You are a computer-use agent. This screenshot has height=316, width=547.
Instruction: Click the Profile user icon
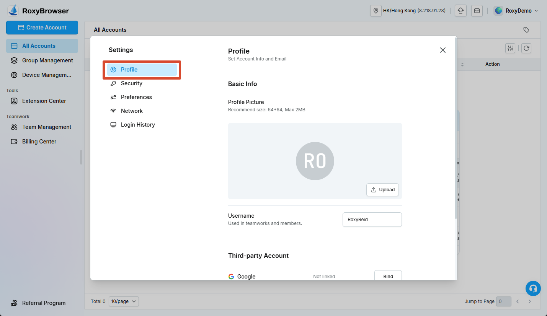click(113, 70)
